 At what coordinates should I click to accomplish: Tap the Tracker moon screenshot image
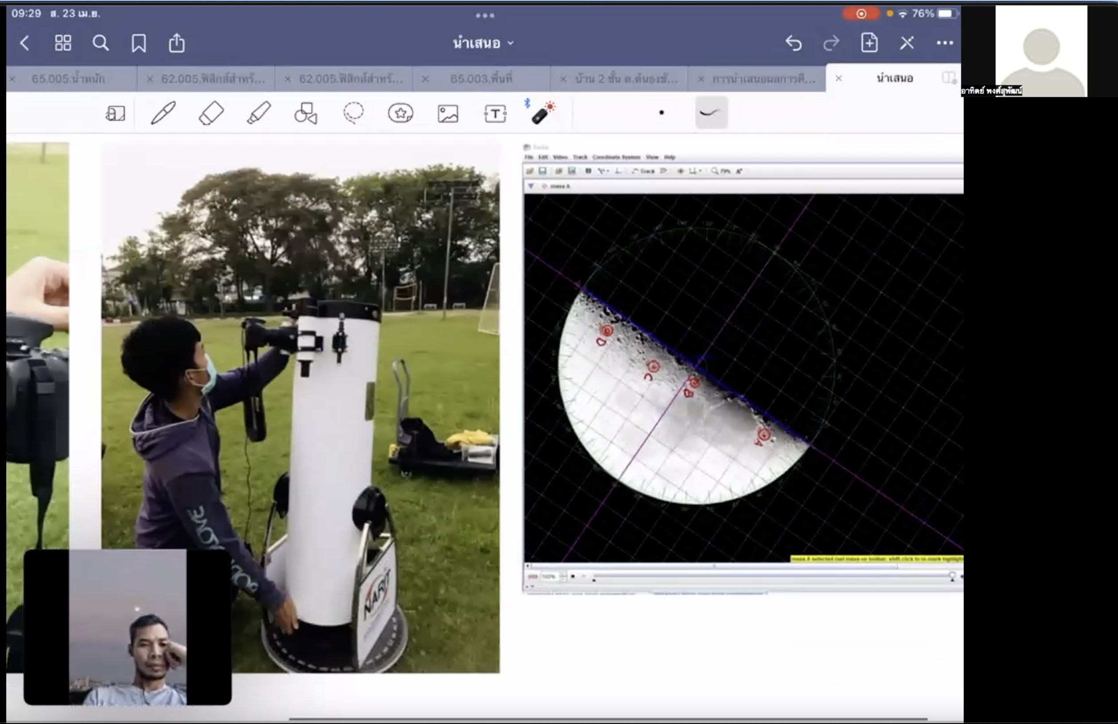tap(743, 369)
